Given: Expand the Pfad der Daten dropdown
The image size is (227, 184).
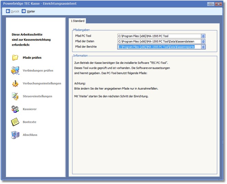Looking at the screenshot, I should tap(203, 42).
